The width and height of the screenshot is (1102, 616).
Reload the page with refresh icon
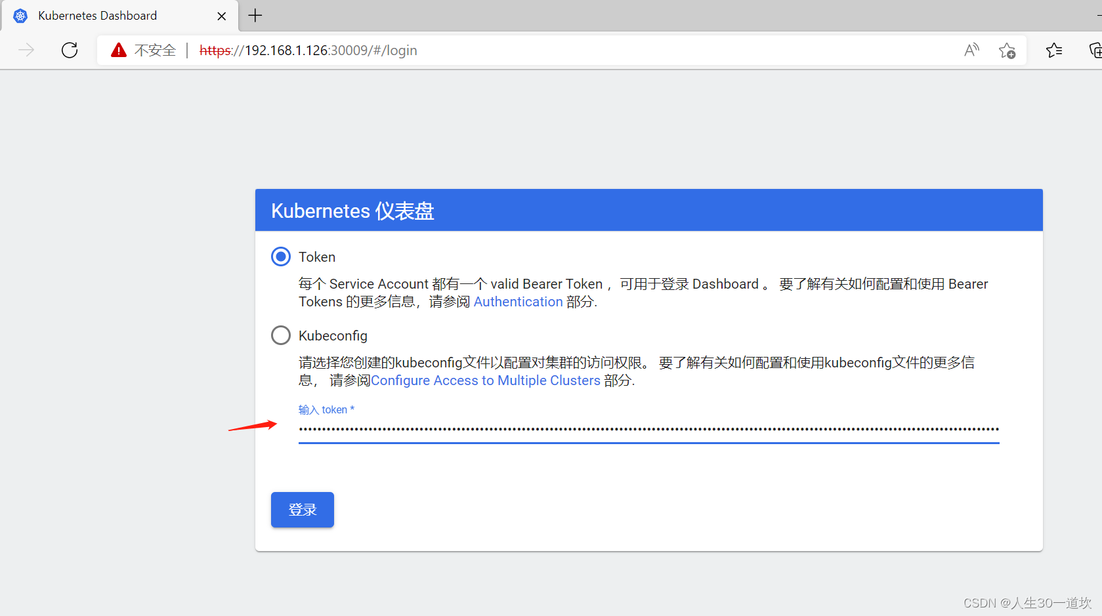pos(70,51)
